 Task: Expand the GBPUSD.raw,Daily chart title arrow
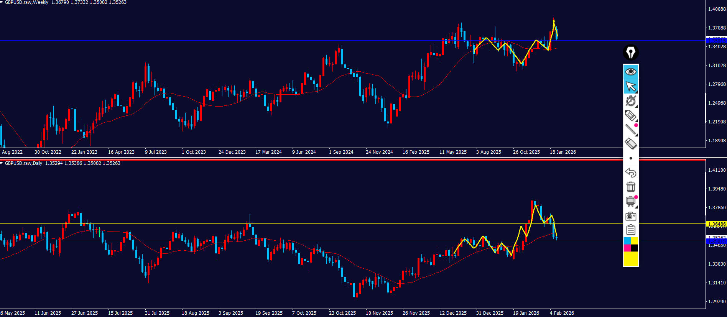coord(2,163)
